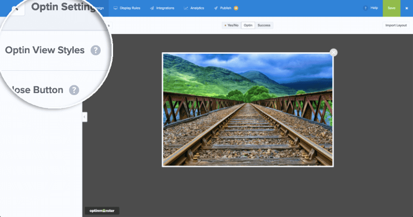413x217 pixels.
Task: Collapse the sidebar with the arrow handle
Action: click(85, 117)
